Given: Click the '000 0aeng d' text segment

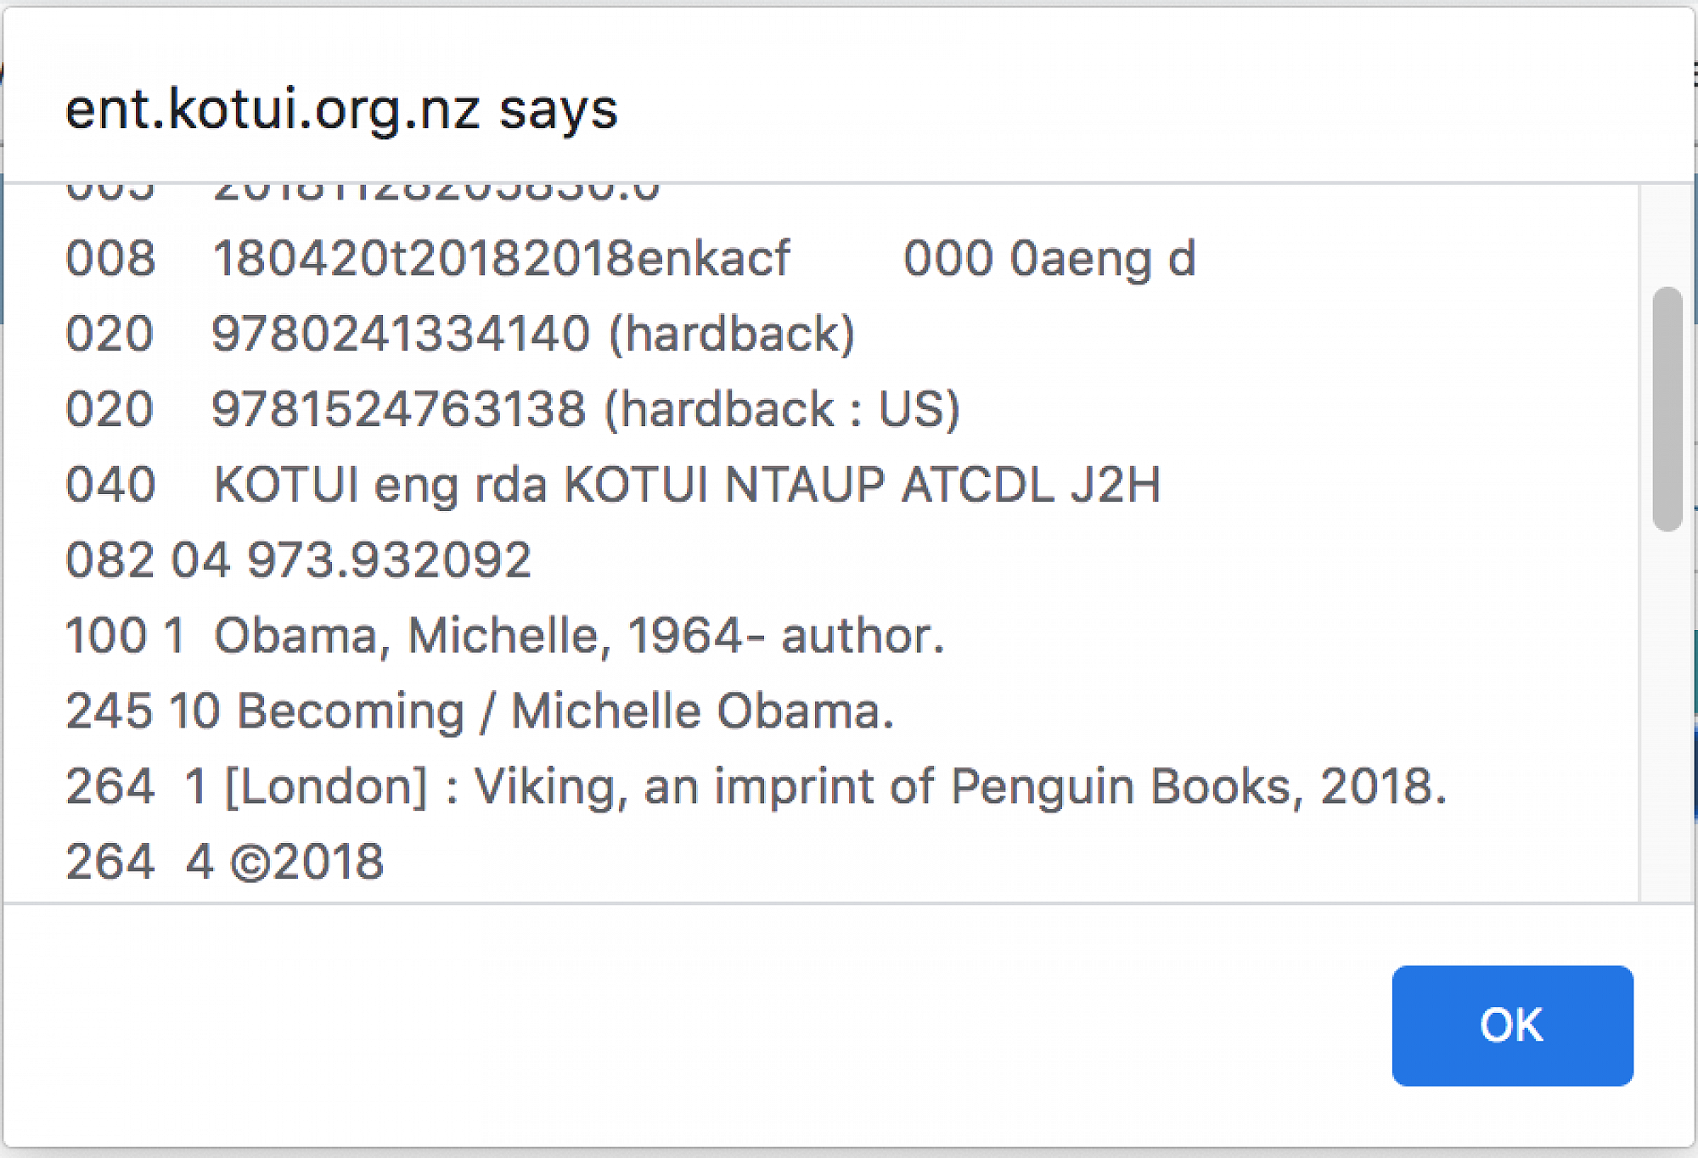Looking at the screenshot, I should pos(1049,258).
